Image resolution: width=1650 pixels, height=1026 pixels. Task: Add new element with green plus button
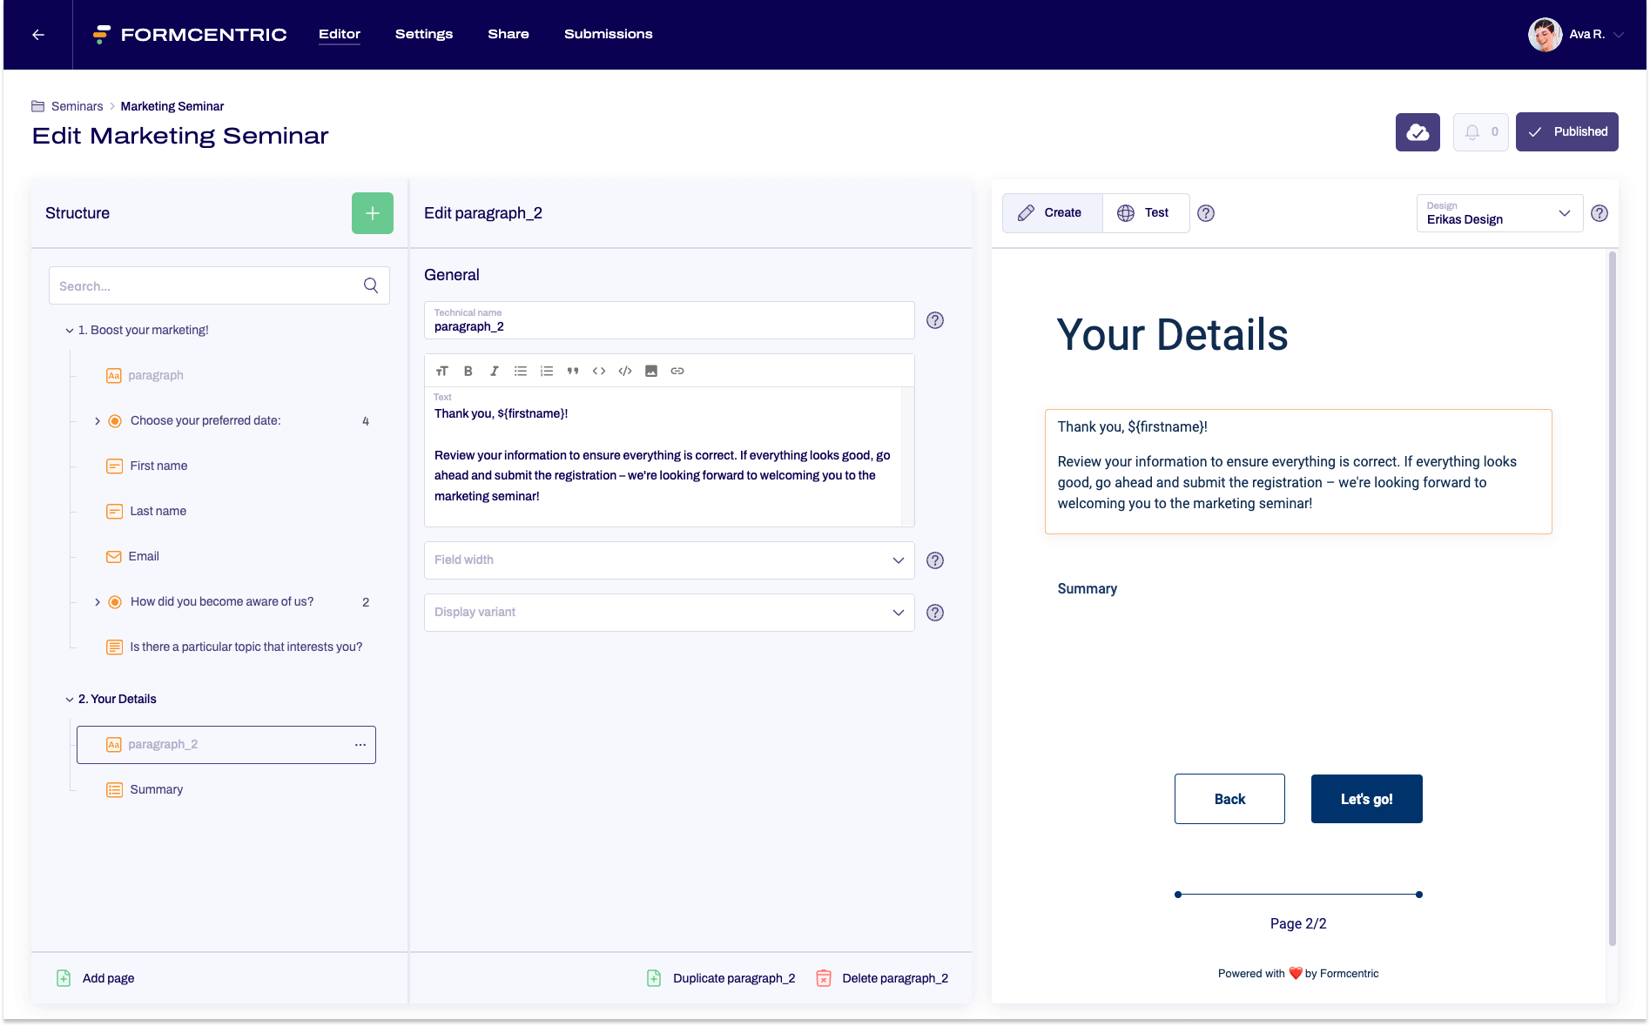[372, 213]
